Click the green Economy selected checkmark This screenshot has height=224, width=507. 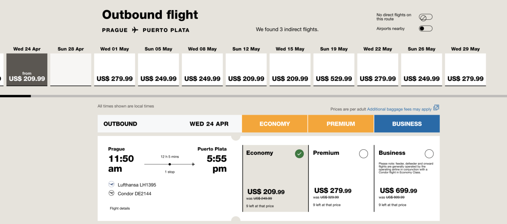click(x=299, y=154)
